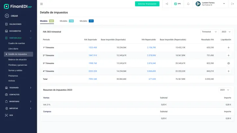The image size is (237, 133).
Task: Open the 2023 year dropdown for IVA 303
Action: (x=226, y=32)
